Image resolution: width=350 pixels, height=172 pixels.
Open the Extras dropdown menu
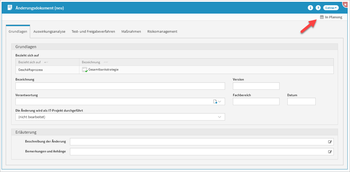pyautogui.click(x=331, y=8)
